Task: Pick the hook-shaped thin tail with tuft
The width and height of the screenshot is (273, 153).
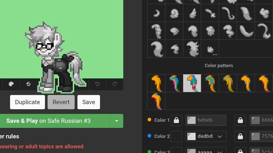Action: tap(264, 31)
